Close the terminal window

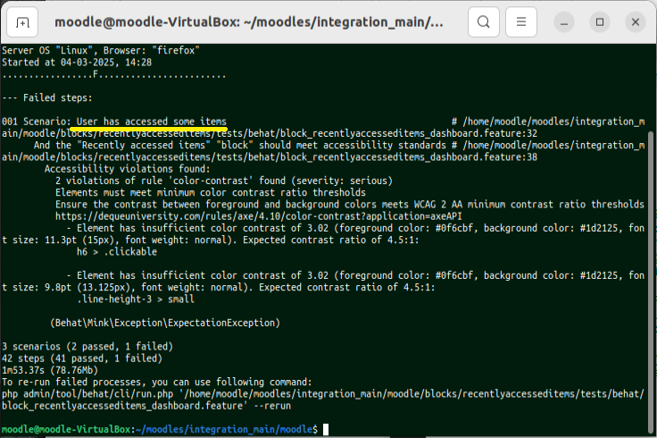(x=636, y=21)
